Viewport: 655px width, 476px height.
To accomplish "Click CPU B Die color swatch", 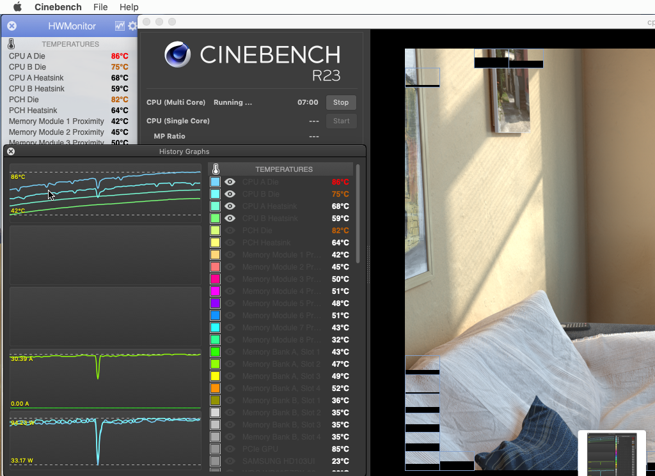I will (x=215, y=194).
